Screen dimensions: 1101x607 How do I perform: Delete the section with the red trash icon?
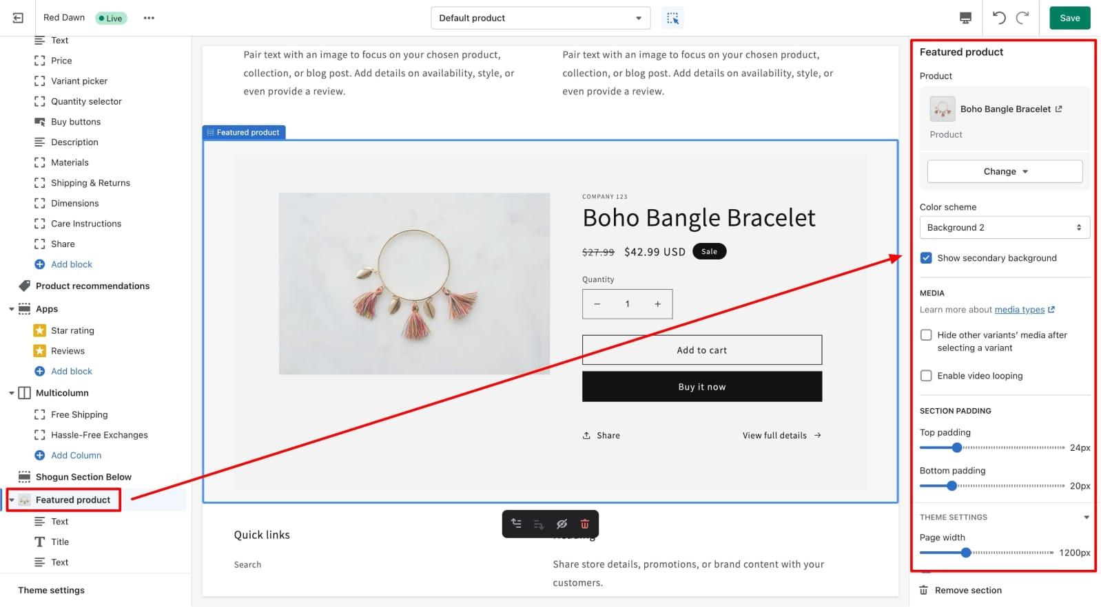click(x=584, y=524)
